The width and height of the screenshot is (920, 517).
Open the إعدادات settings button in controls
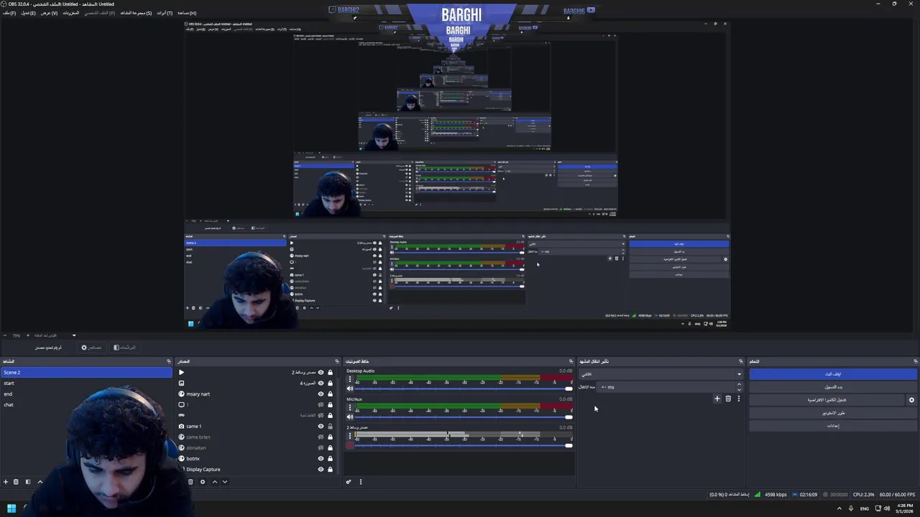tap(833, 426)
